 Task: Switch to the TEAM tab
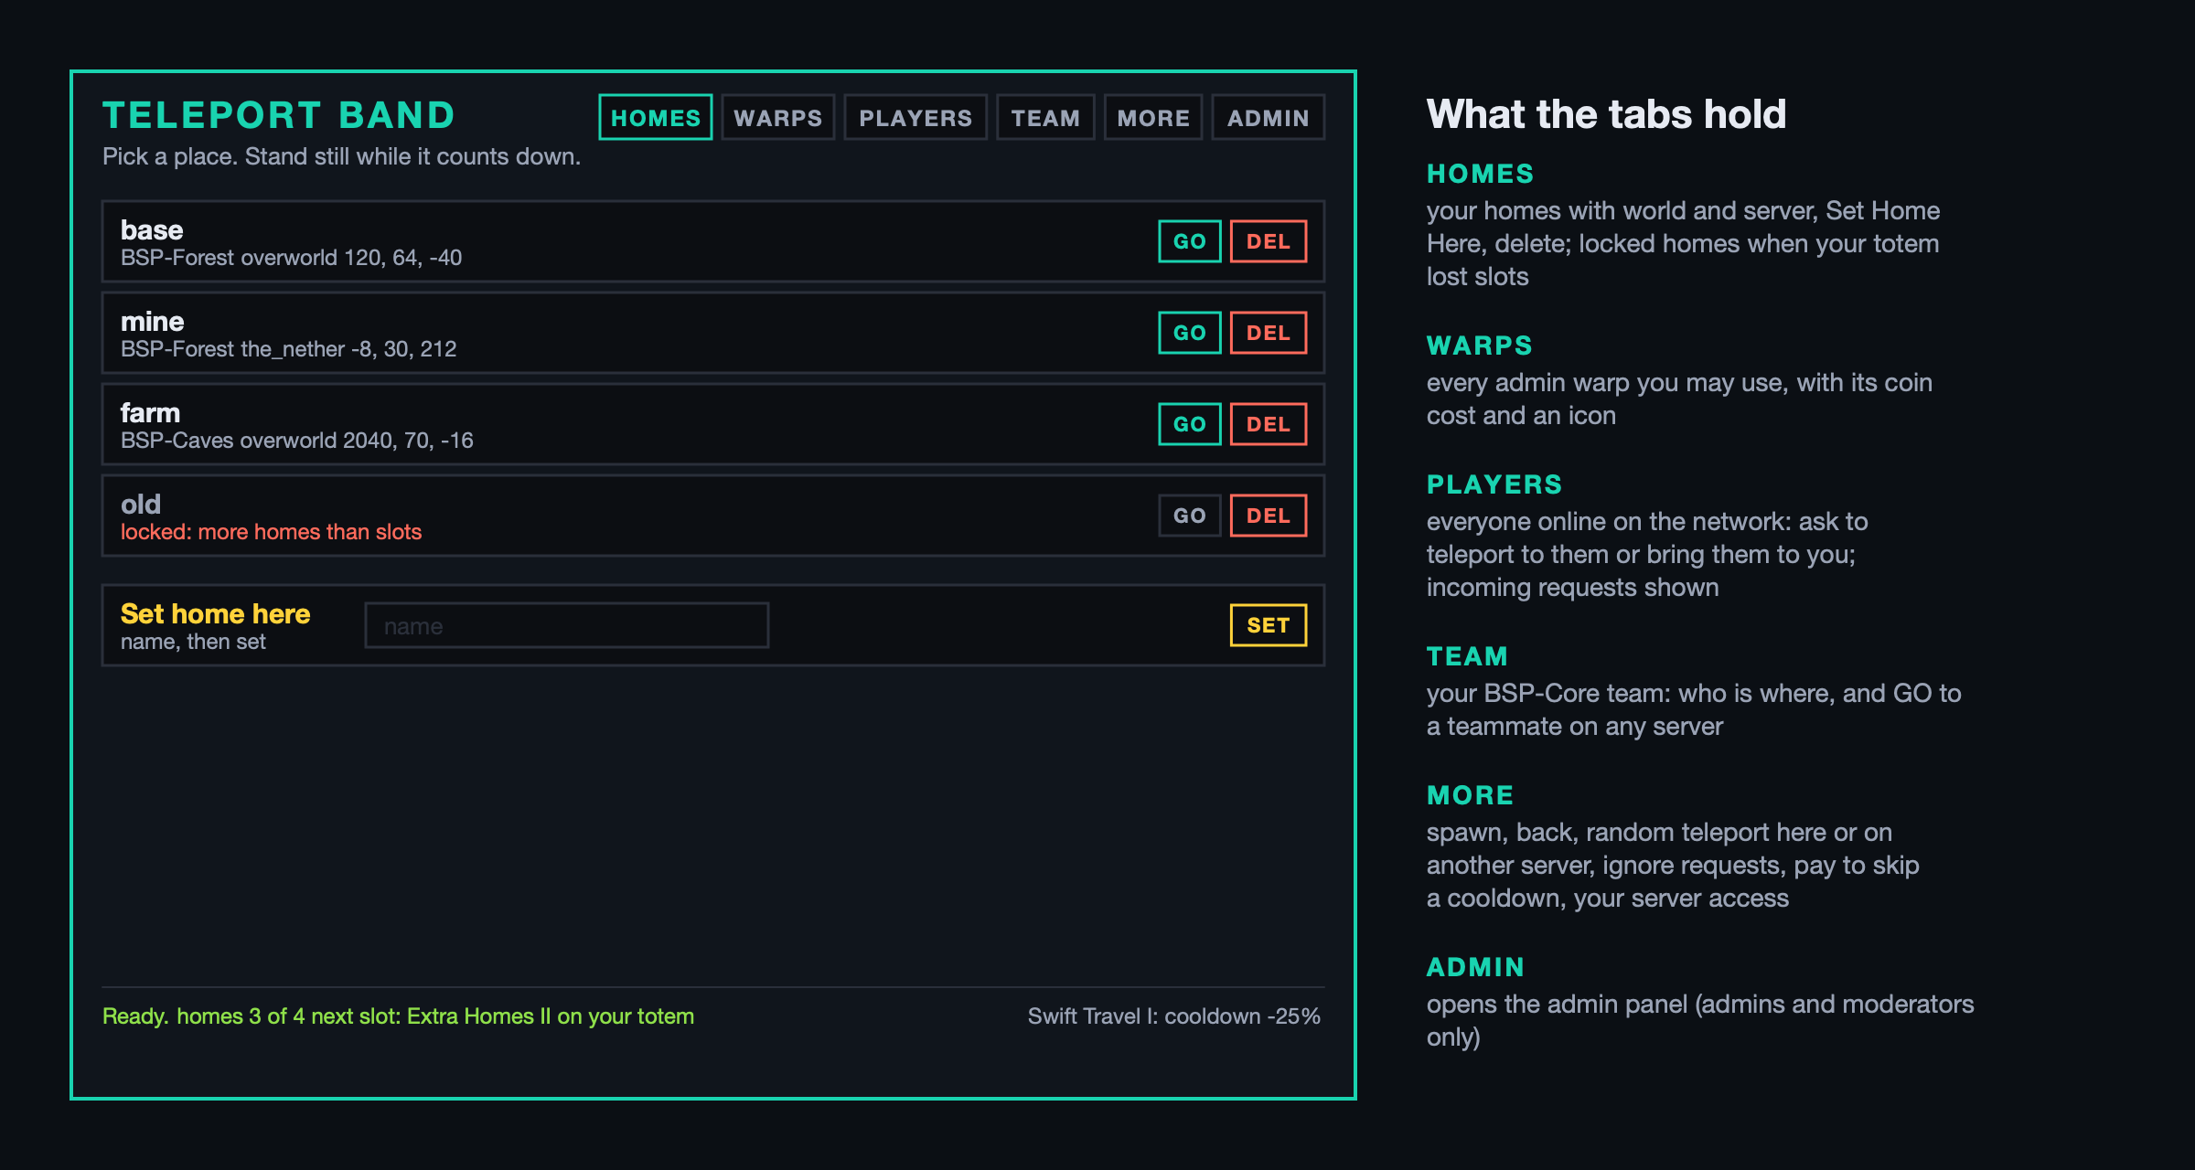click(1045, 117)
